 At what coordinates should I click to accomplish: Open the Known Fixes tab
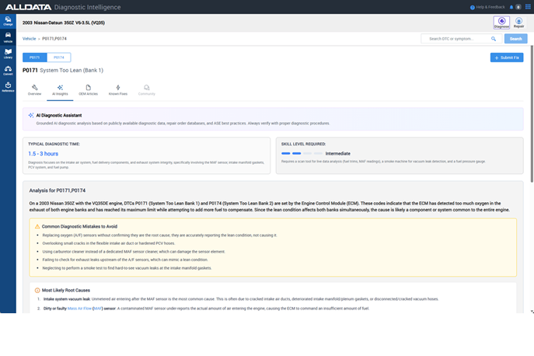(x=118, y=90)
